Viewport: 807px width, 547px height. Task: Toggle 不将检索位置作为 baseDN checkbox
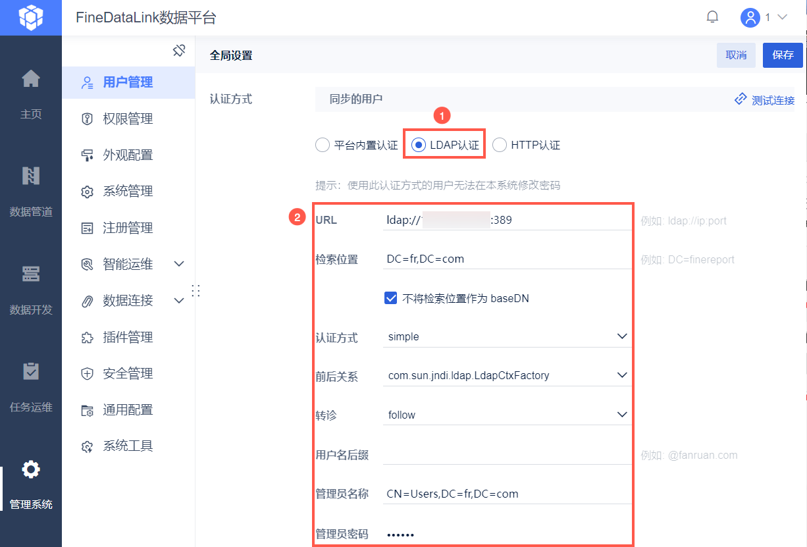(390, 298)
